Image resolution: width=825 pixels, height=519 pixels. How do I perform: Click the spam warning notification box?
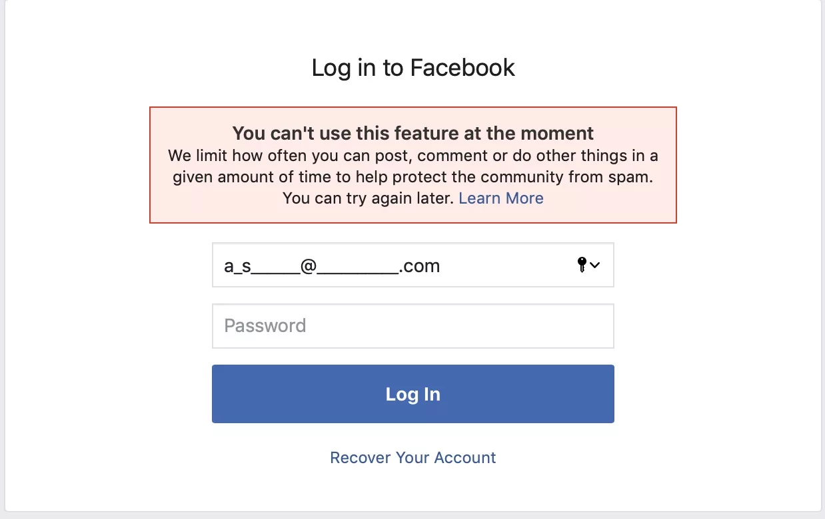[412, 165]
